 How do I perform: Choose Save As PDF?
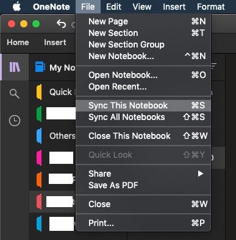point(143,185)
